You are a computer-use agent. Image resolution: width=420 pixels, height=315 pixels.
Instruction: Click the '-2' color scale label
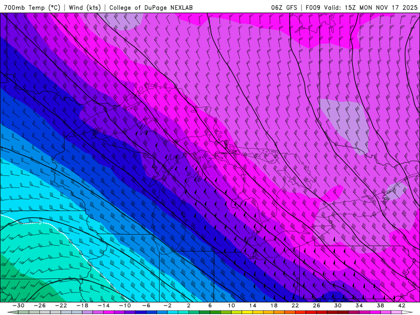[x=167, y=306]
